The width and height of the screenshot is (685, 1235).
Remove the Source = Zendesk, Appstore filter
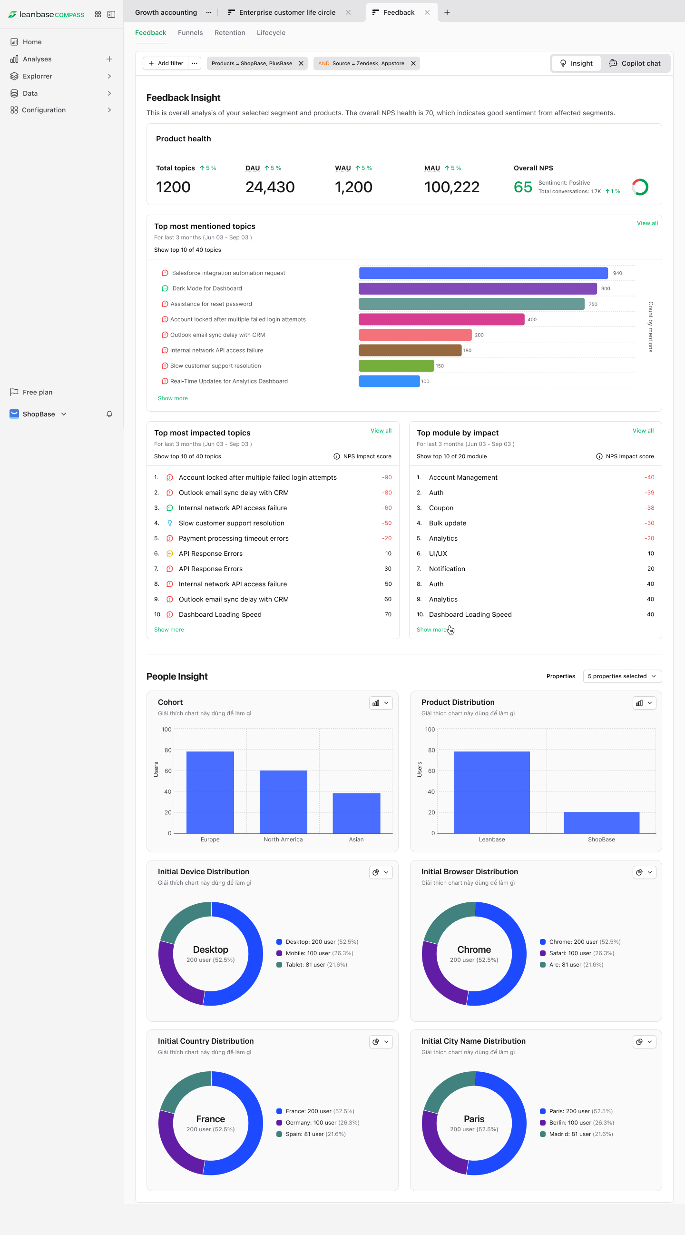[x=413, y=63]
